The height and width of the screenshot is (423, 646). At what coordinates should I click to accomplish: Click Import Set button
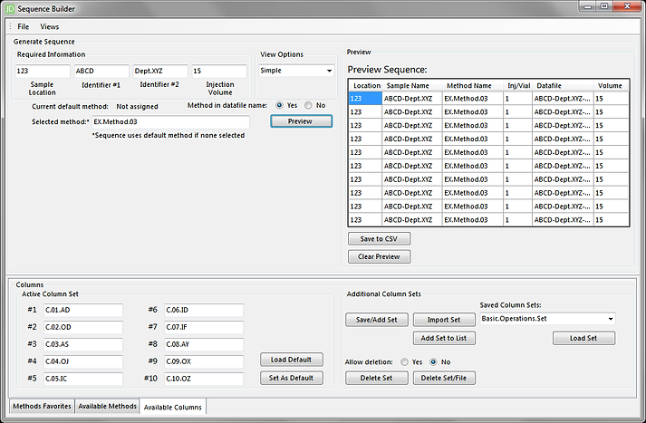pyautogui.click(x=444, y=320)
